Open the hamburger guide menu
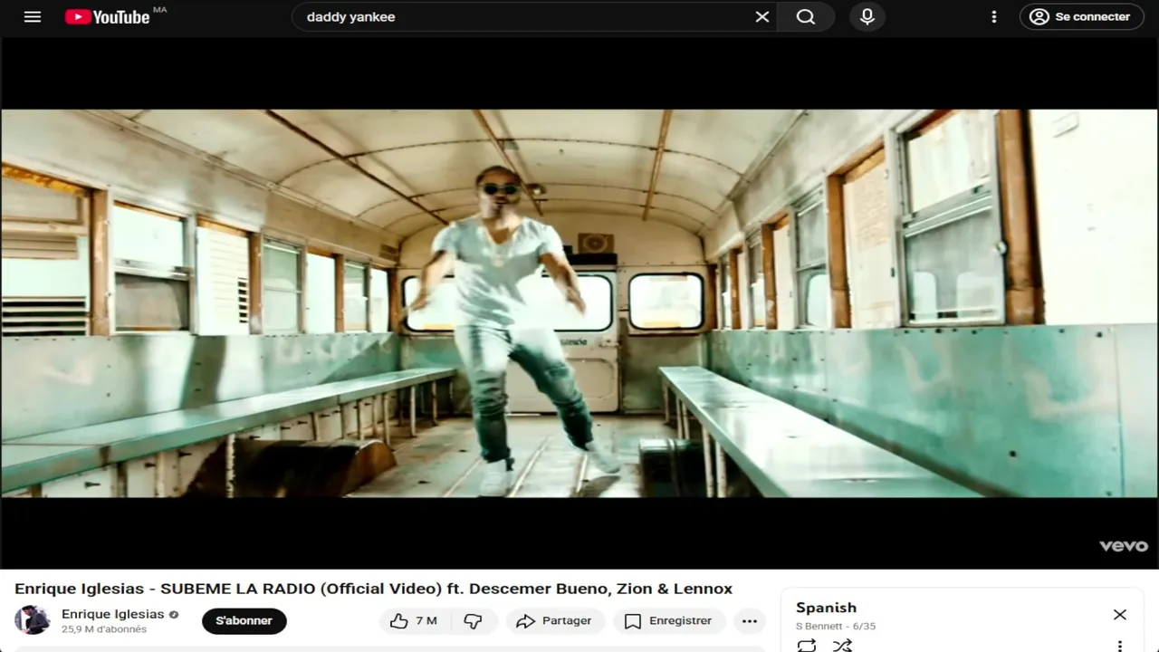Screen dimensions: 1159x652 click(33, 16)
